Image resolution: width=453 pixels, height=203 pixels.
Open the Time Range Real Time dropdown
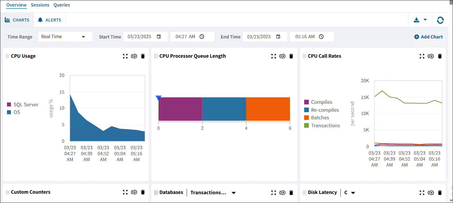pyautogui.click(x=66, y=37)
